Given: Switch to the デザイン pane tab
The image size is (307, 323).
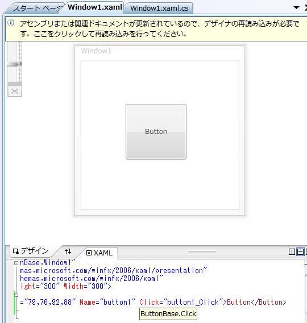Looking at the screenshot, I should click(31, 251).
